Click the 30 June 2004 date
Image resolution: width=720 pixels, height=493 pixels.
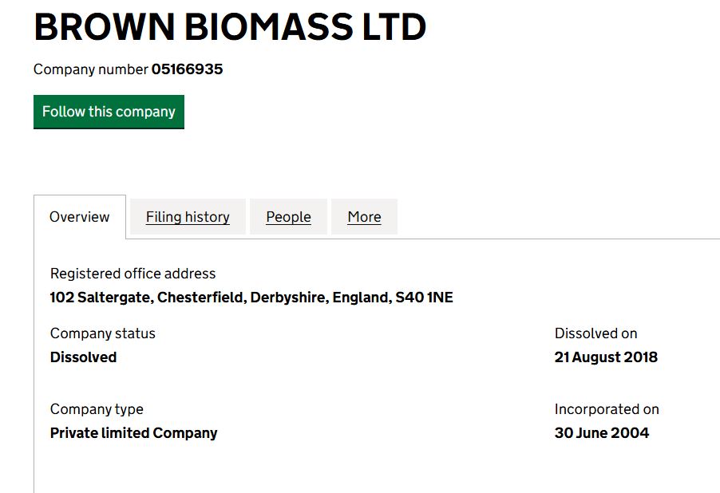[602, 433]
